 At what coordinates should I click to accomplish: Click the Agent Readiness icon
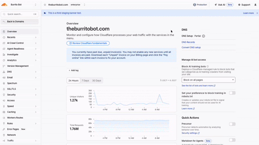pyautogui.click(x=4, y=49)
